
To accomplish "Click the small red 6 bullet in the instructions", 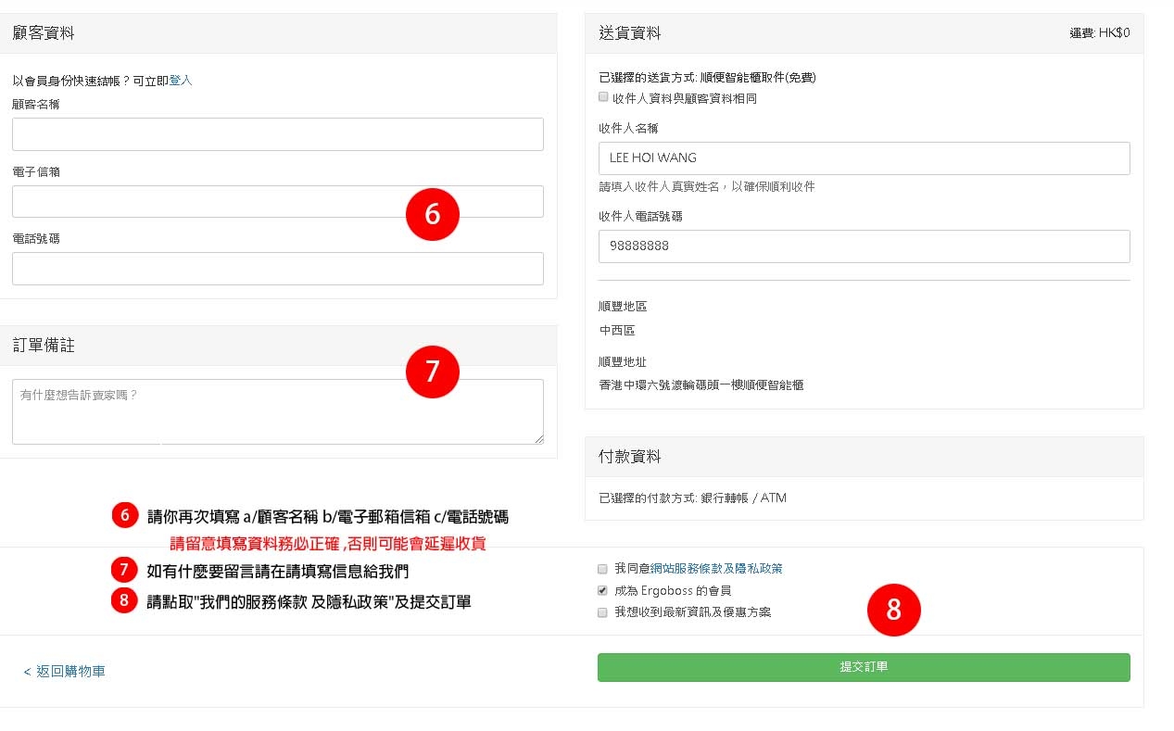I will tap(125, 516).
